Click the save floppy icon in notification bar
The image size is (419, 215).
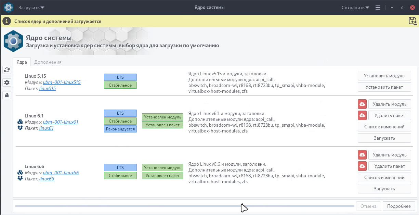coord(413,21)
